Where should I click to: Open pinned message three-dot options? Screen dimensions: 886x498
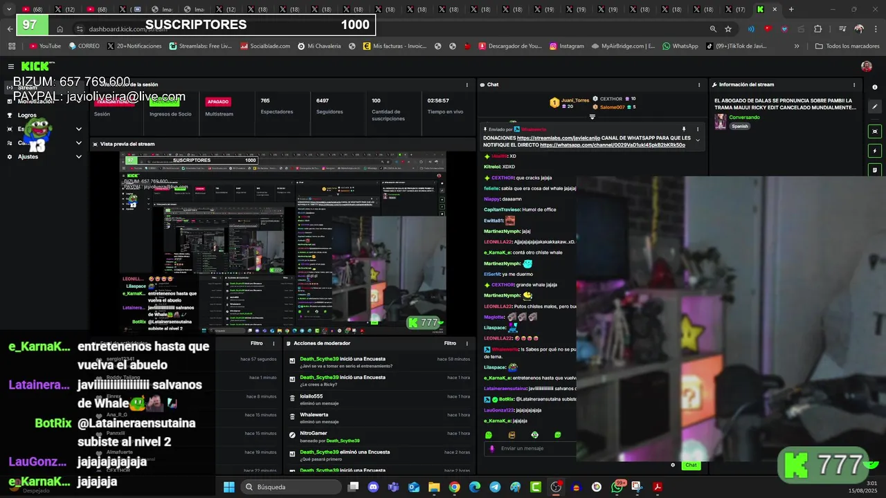698,129
